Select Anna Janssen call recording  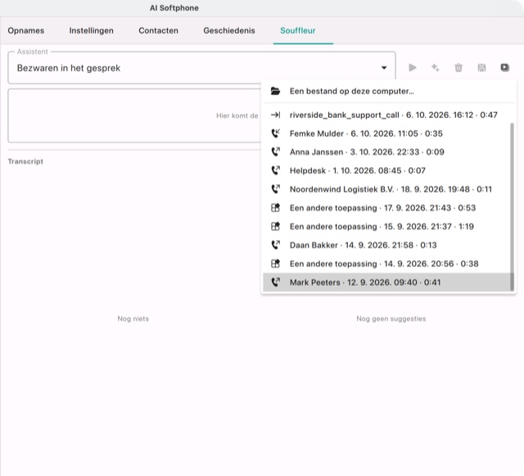(x=386, y=152)
